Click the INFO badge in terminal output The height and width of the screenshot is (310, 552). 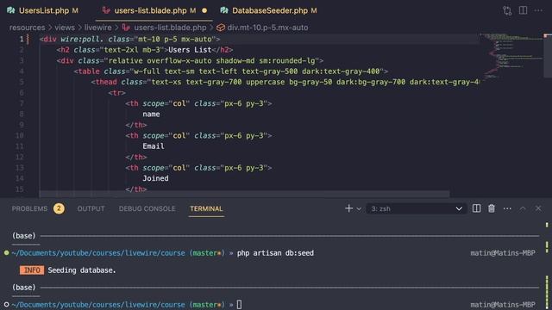click(x=32, y=270)
